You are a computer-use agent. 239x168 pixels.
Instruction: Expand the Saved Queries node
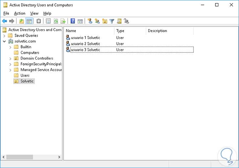tap(4, 36)
